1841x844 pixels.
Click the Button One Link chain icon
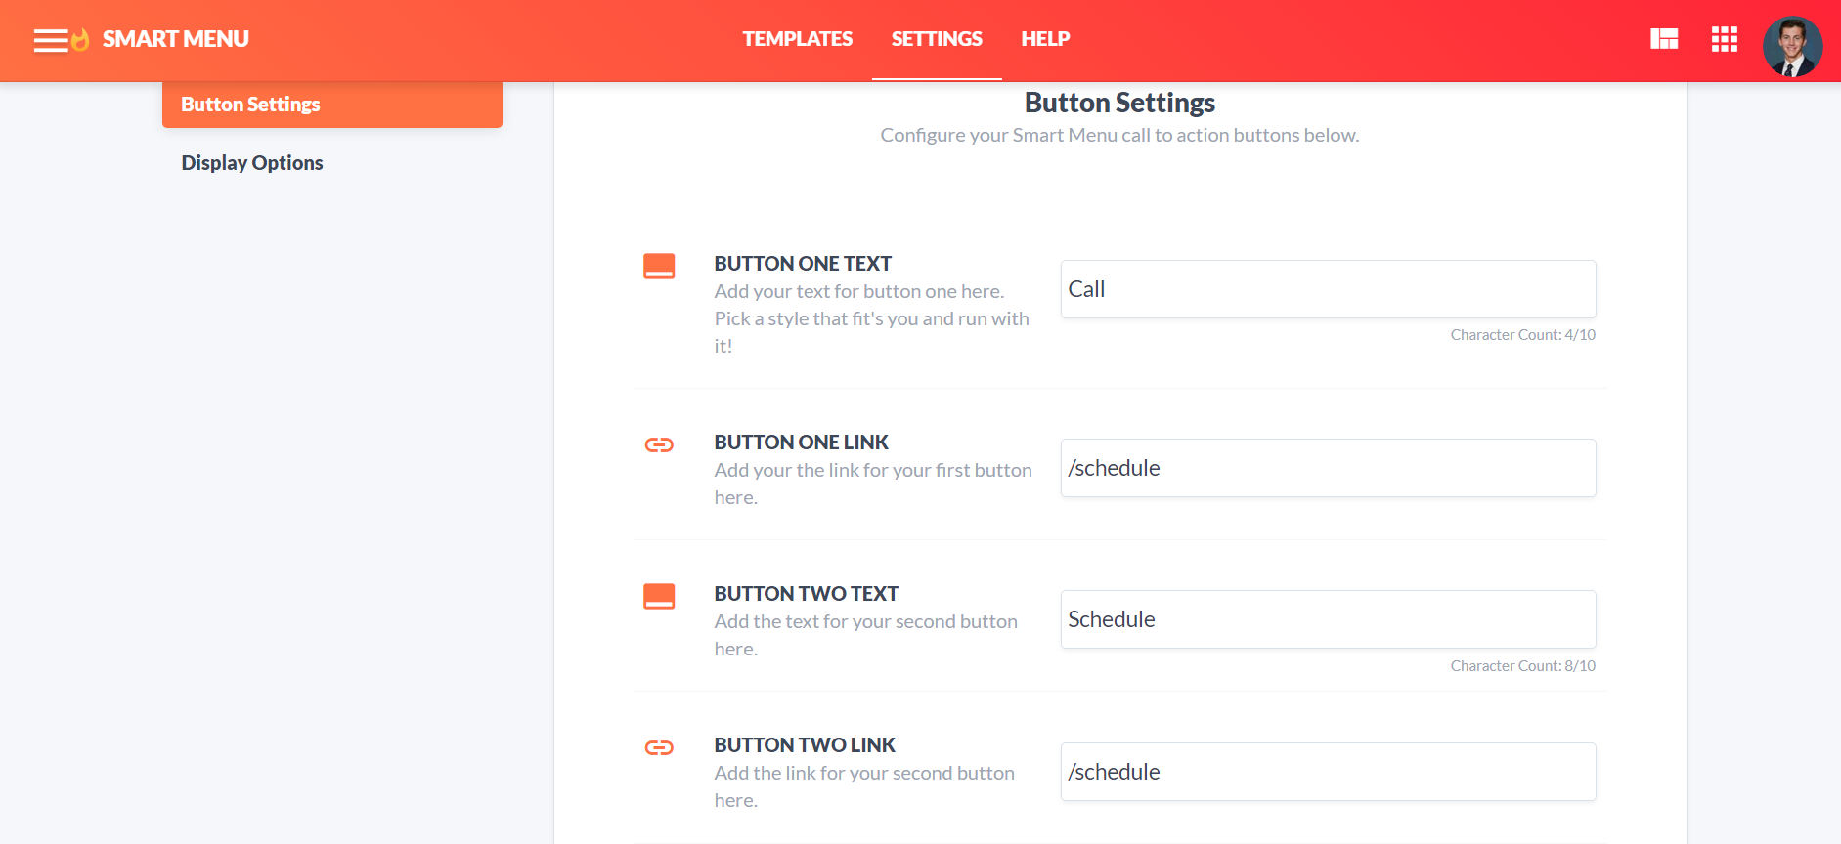(x=659, y=444)
